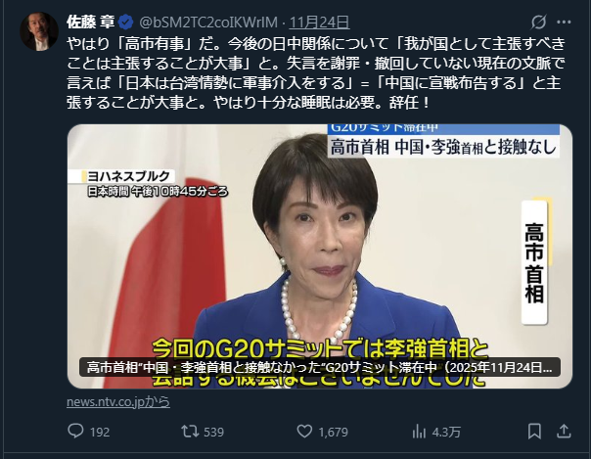This screenshot has height=459, width=591.
Task: Click the display name 佐藤 章
Action: click(91, 23)
